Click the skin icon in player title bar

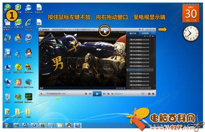pos(140,30)
